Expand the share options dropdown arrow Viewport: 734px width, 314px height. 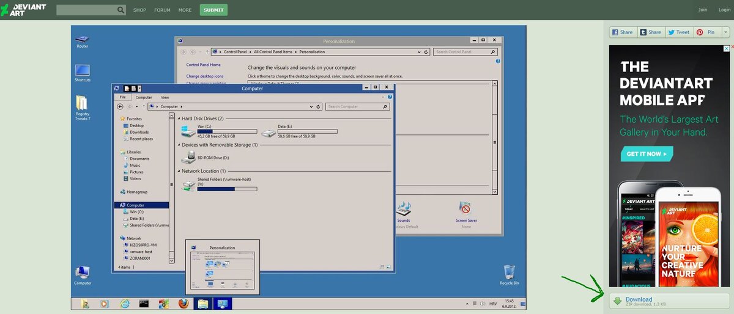pos(726,32)
